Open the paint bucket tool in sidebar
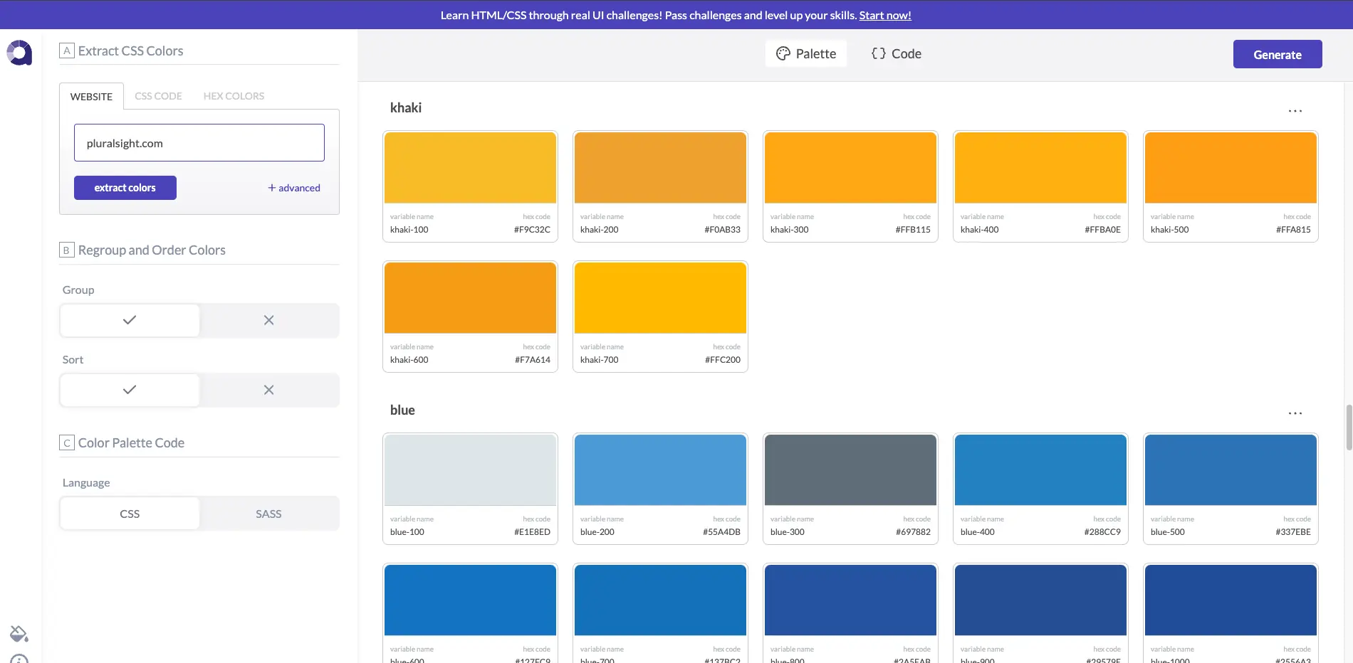The width and height of the screenshot is (1353, 663). pos(19,633)
